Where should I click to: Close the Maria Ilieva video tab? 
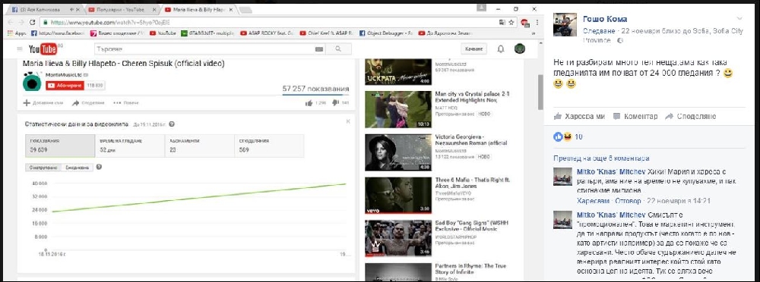point(231,10)
